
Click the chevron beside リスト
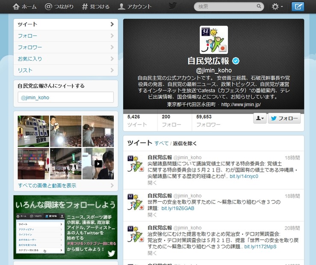pyautogui.click(x=112, y=70)
